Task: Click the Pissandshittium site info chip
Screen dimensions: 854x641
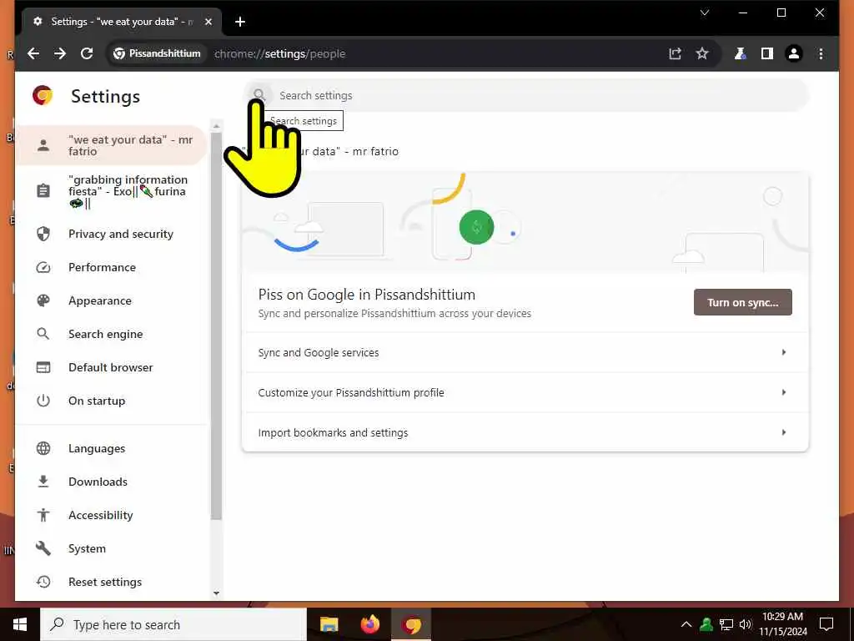Action: [158, 53]
